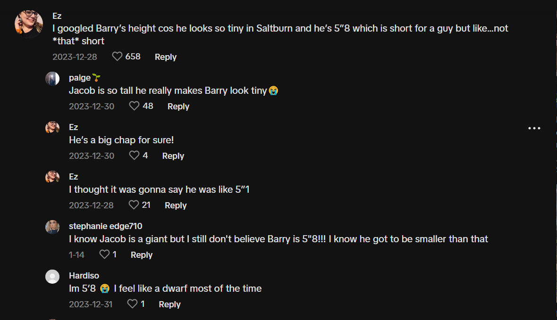
Task: Like Ez's top comment about Barry's height
Action: 117,56
